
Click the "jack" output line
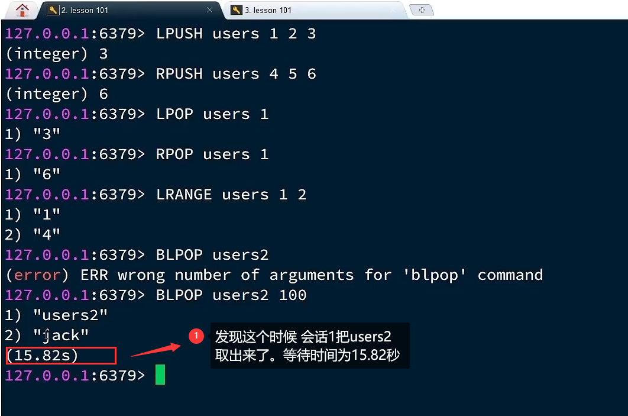(x=47, y=335)
